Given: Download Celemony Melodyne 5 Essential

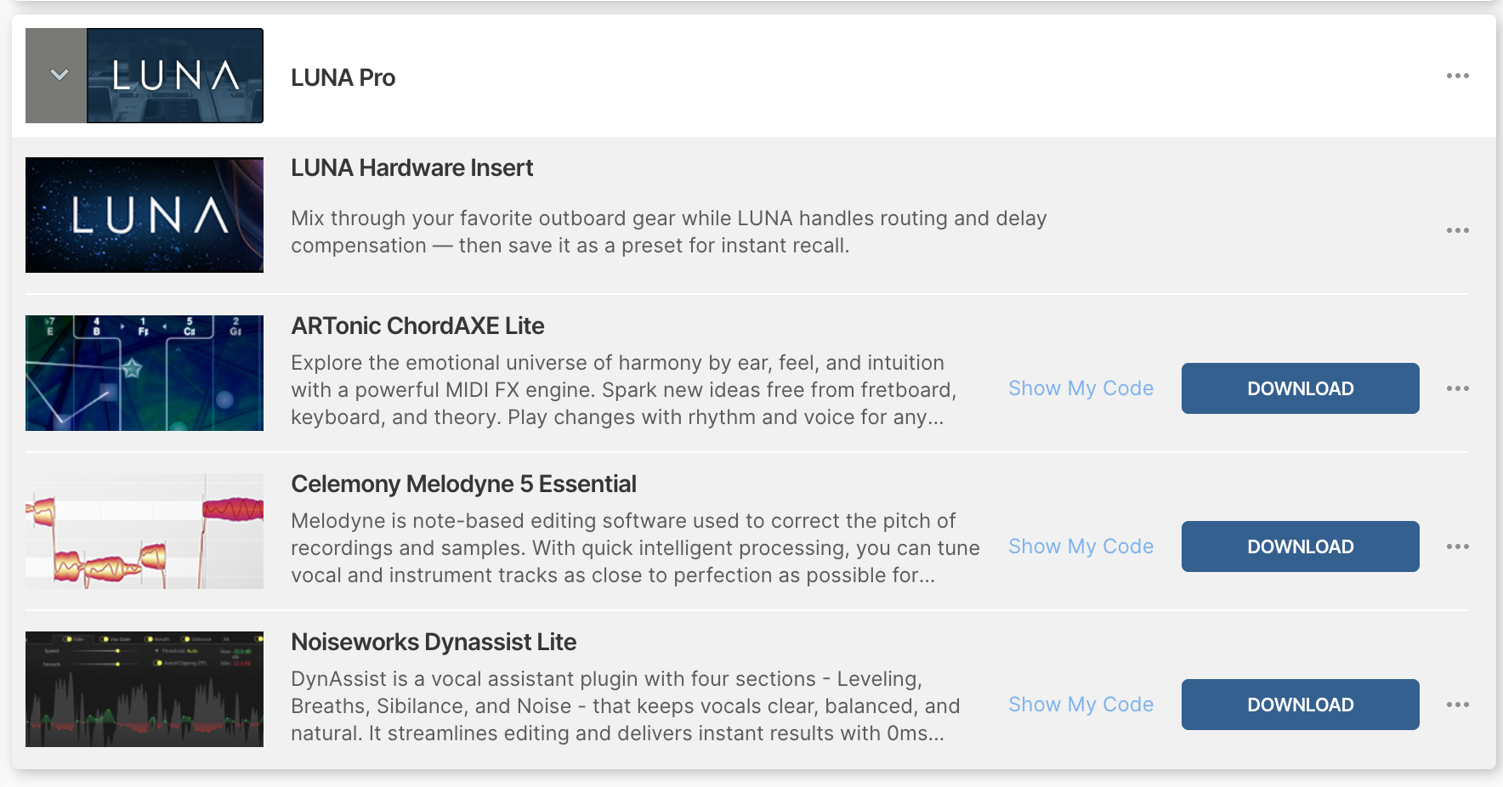Looking at the screenshot, I should point(1300,546).
